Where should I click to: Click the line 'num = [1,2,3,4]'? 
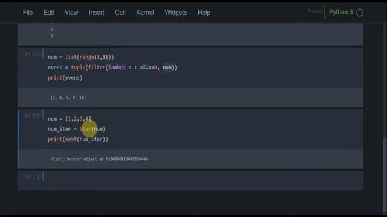[70, 119]
